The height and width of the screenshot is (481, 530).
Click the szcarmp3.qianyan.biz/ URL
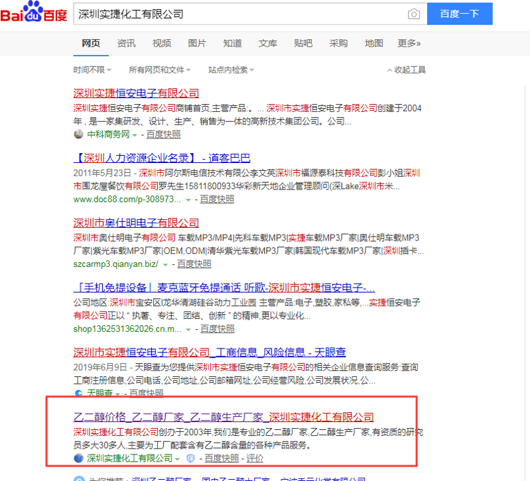coord(116,264)
